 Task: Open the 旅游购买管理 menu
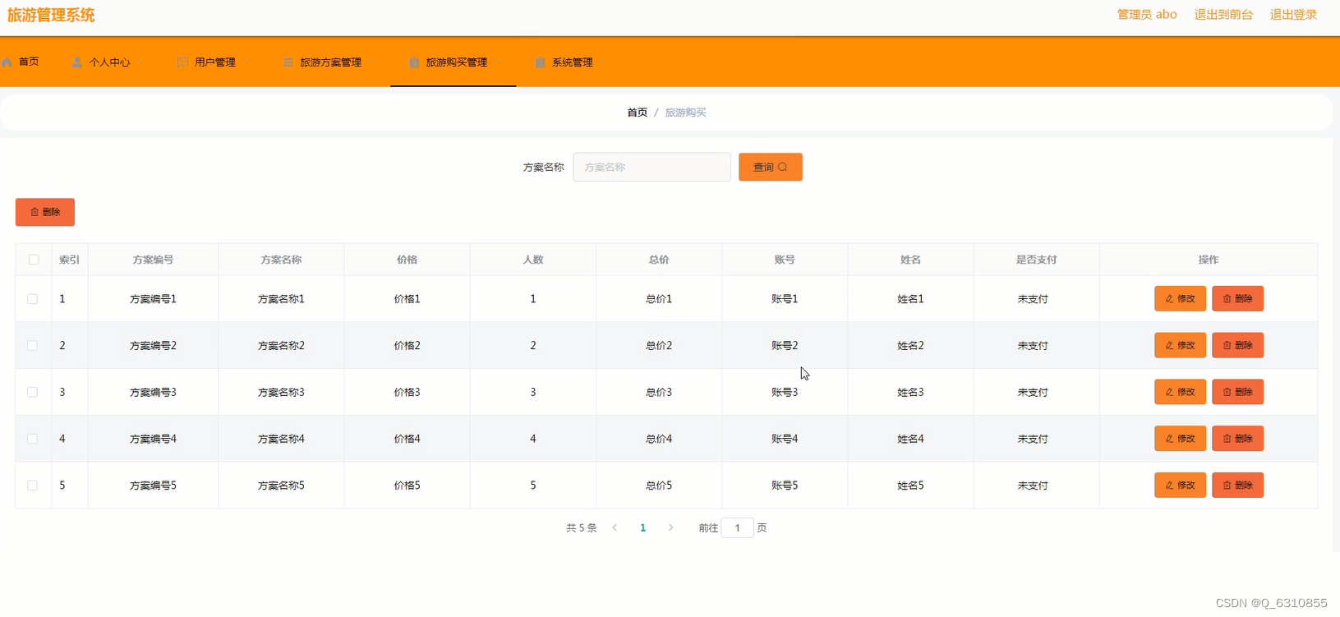[454, 62]
